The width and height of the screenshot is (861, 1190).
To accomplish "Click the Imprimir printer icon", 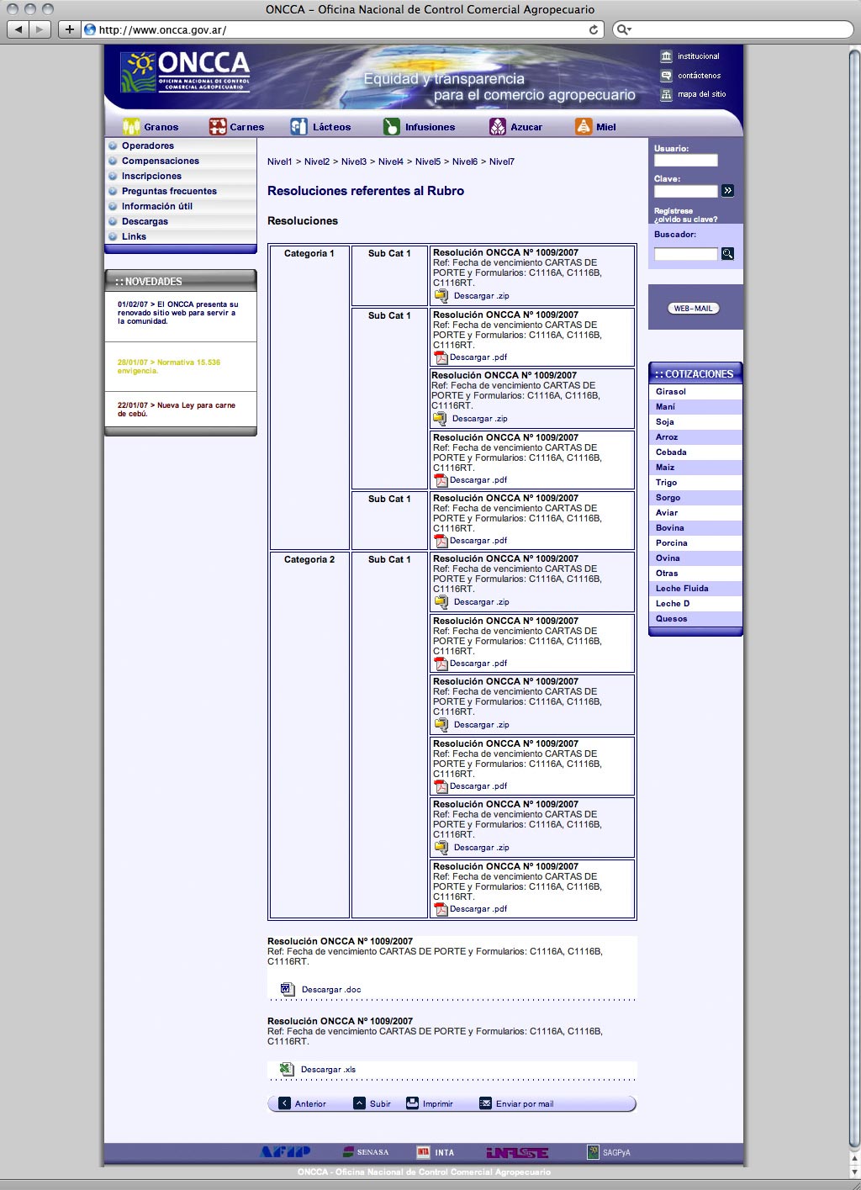I will click(412, 1103).
